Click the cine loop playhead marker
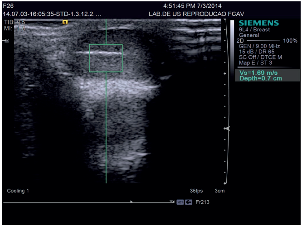Image resolution: width=302 pixels, height=226 pixels. [x=132, y=201]
